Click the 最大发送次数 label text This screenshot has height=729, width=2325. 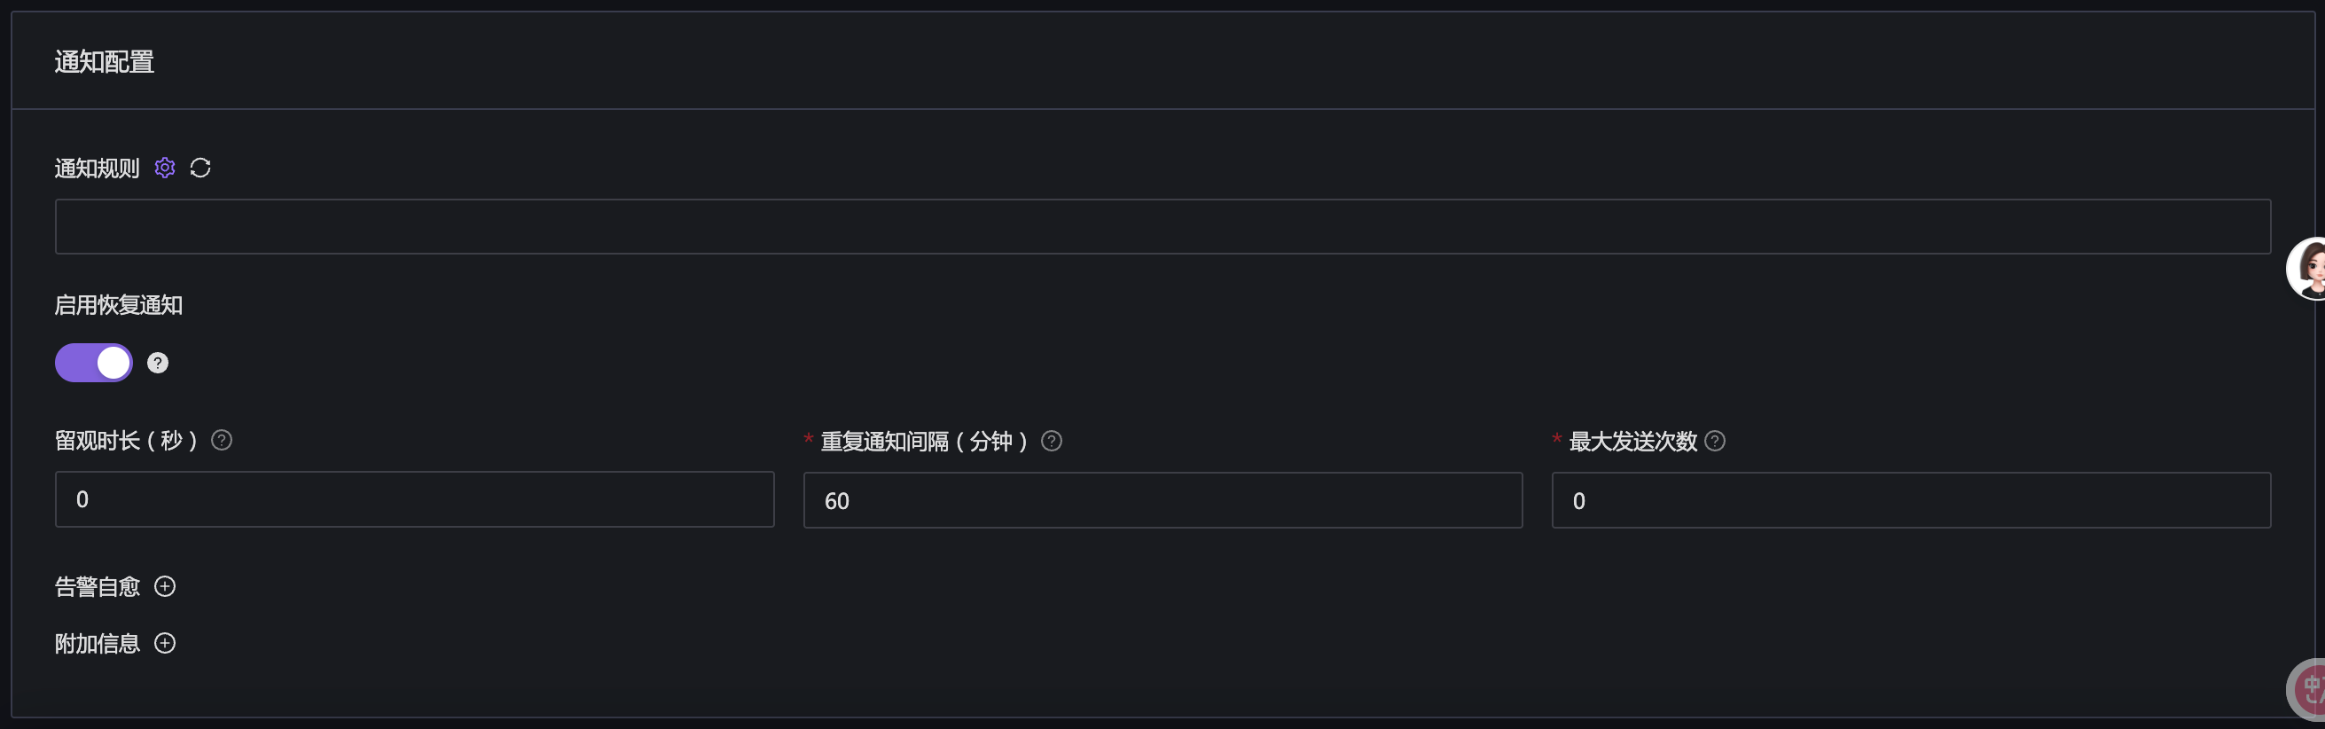tap(1632, 441)
